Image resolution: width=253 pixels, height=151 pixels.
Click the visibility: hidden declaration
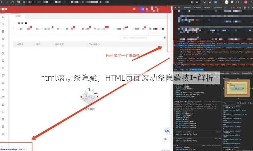(x=185, y=89)
